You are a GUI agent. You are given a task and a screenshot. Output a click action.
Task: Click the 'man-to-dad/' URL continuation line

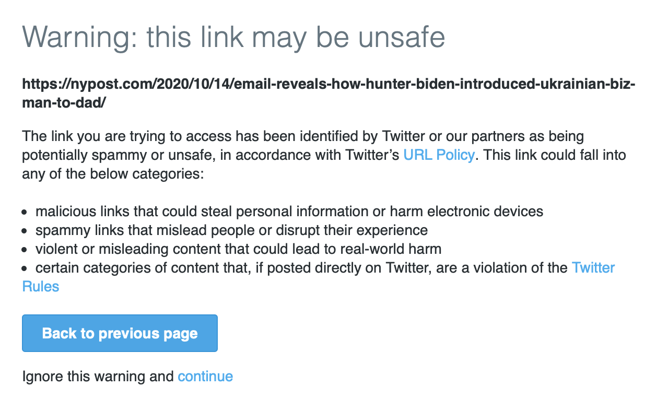pyautogui.click(x=64, y=102)
